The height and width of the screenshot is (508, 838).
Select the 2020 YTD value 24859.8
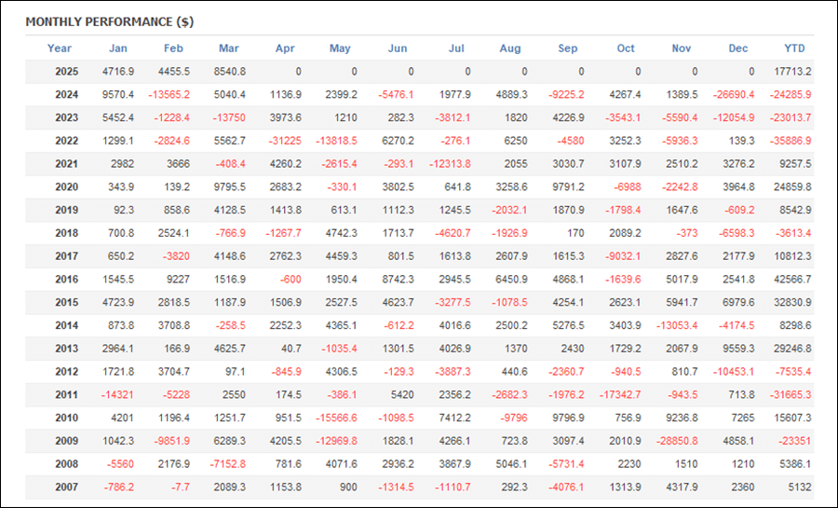tap(792, 187)
